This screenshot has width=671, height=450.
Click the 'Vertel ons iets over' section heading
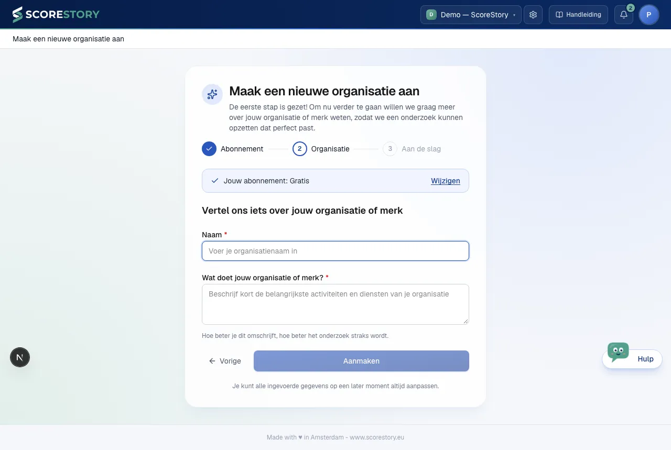coord(302,211)
